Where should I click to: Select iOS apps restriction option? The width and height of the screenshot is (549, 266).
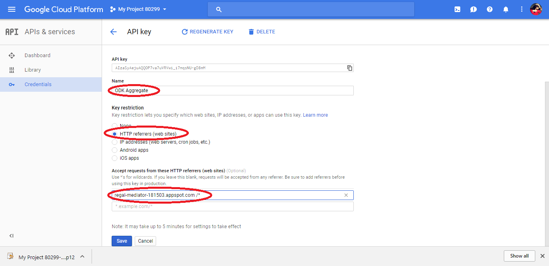tap(115, 158)
